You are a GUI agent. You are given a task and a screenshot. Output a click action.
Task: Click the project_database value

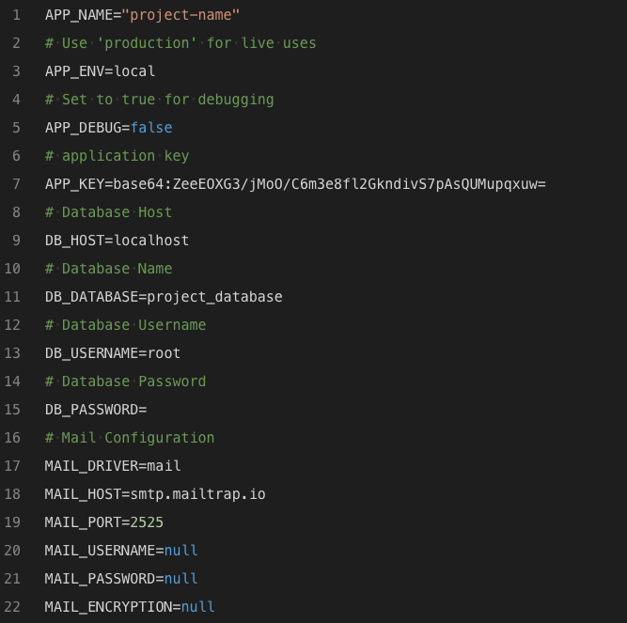pyautogui.click(x=214, y=297)
